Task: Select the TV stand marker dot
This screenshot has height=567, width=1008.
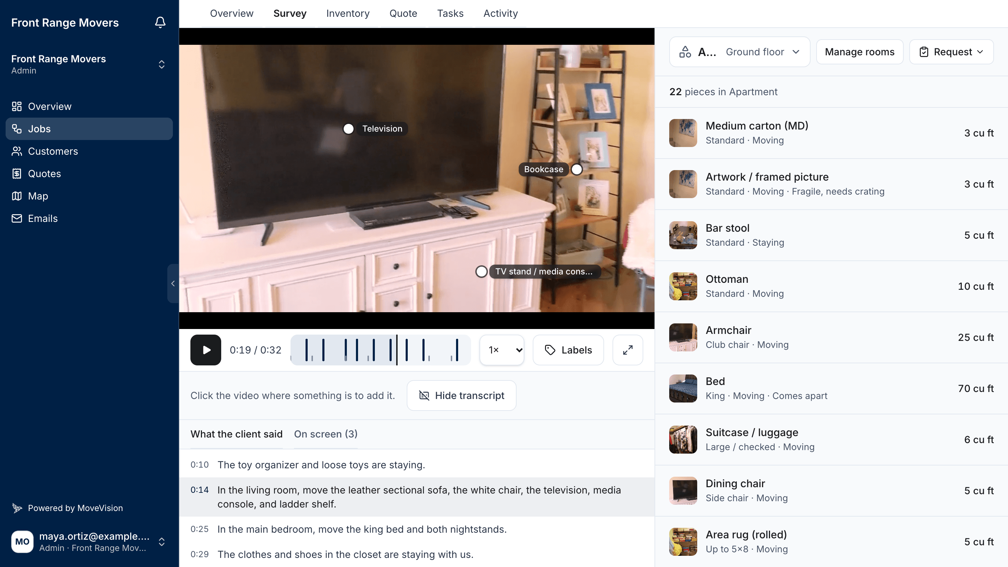Action: point(481,272)
